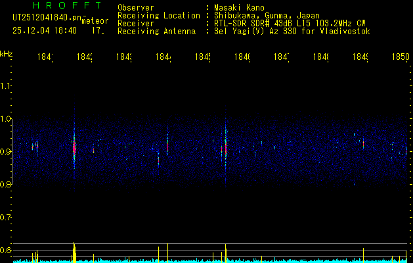413x263 pixels.
Task: Select the observer name Masaki Kano
Action: (239, 8)
